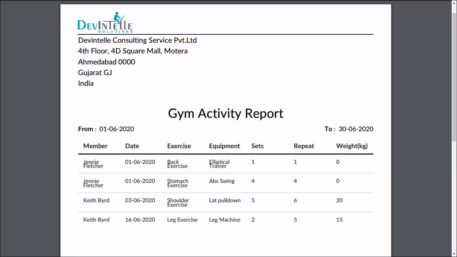This screenshot has height=257, width=457.
Task: Click the Weight(kg) column header
Action: point(352,146)
